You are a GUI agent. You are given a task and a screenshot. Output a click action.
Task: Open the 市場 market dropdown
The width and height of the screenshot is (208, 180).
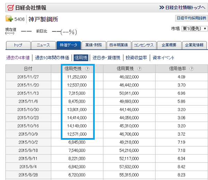pyautogui.click(x=194, y=28)
